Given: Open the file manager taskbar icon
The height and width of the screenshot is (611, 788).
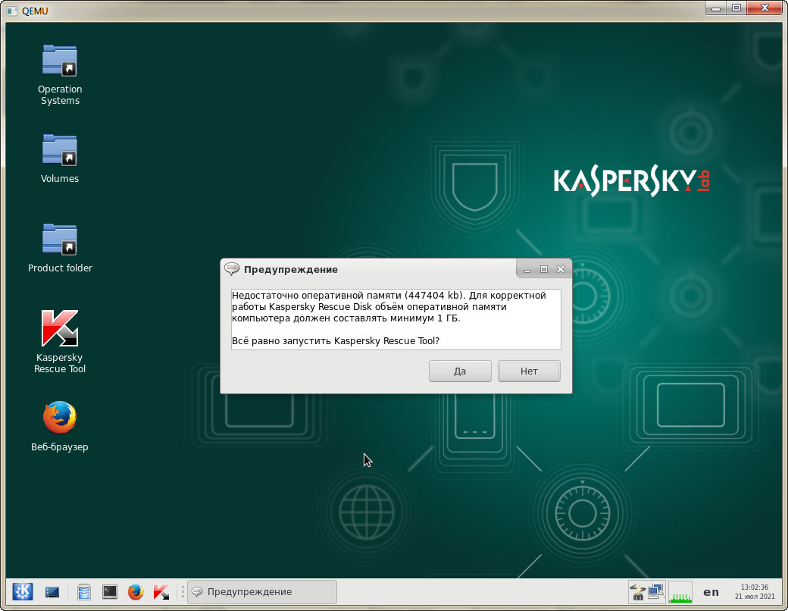Looking at the screenshot, I should click(84, 592).
